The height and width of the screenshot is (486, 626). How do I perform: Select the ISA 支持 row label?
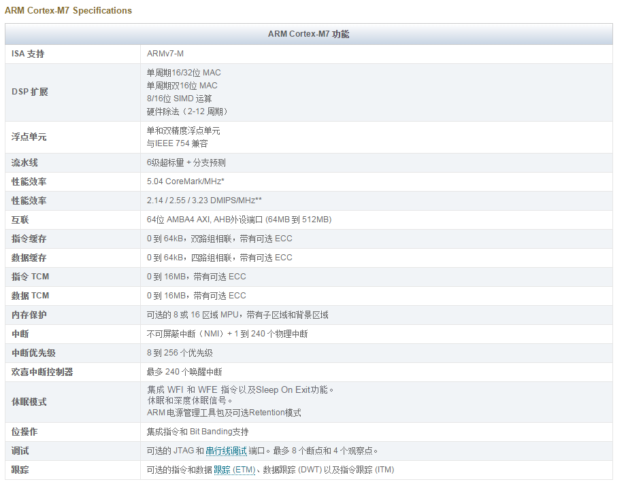[x=28, y=54]
